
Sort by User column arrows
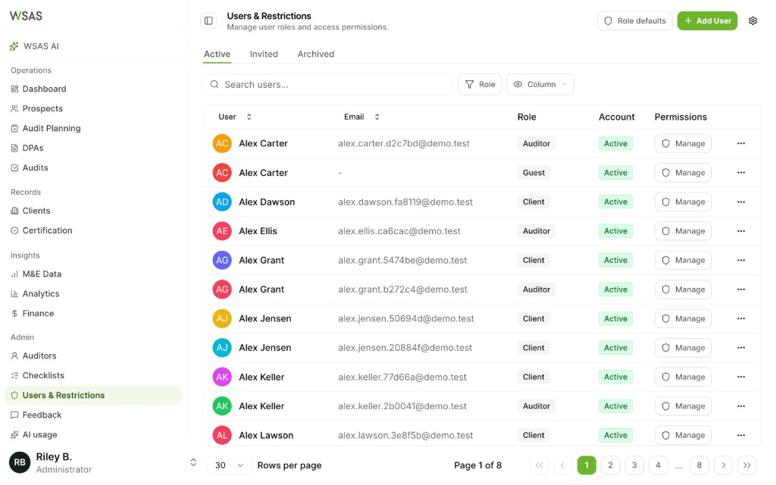click(249, 117)
